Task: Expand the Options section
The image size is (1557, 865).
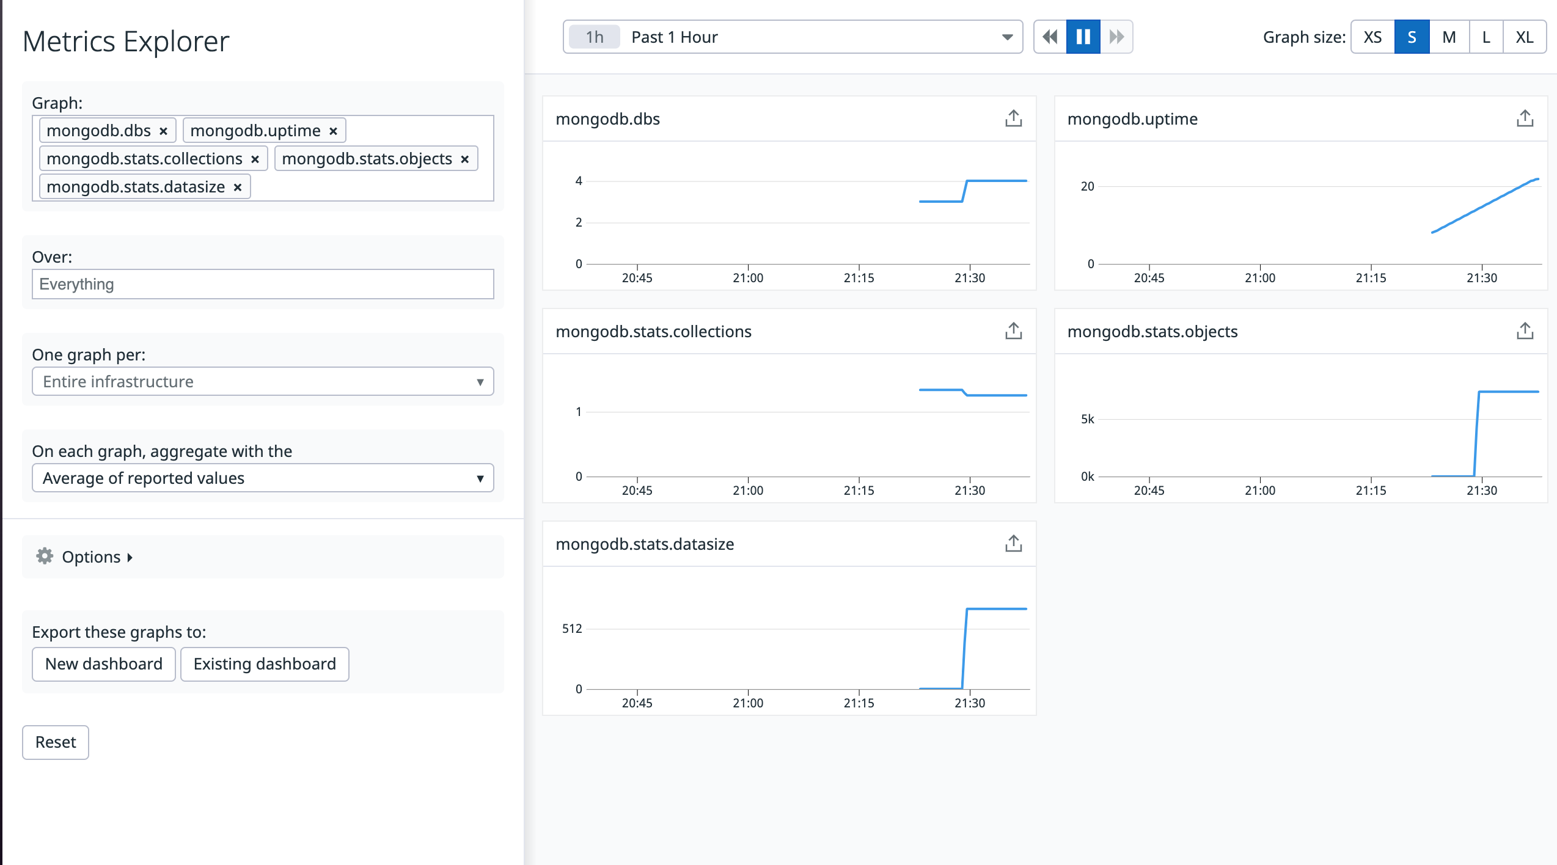Action: click(x=84, y=557)
